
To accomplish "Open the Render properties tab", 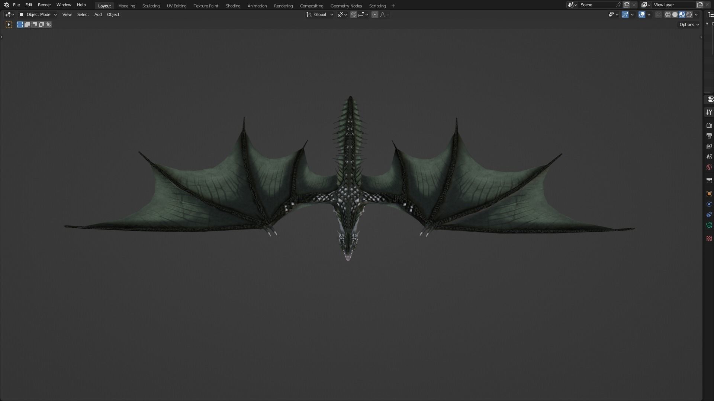I will coord(709,125).
